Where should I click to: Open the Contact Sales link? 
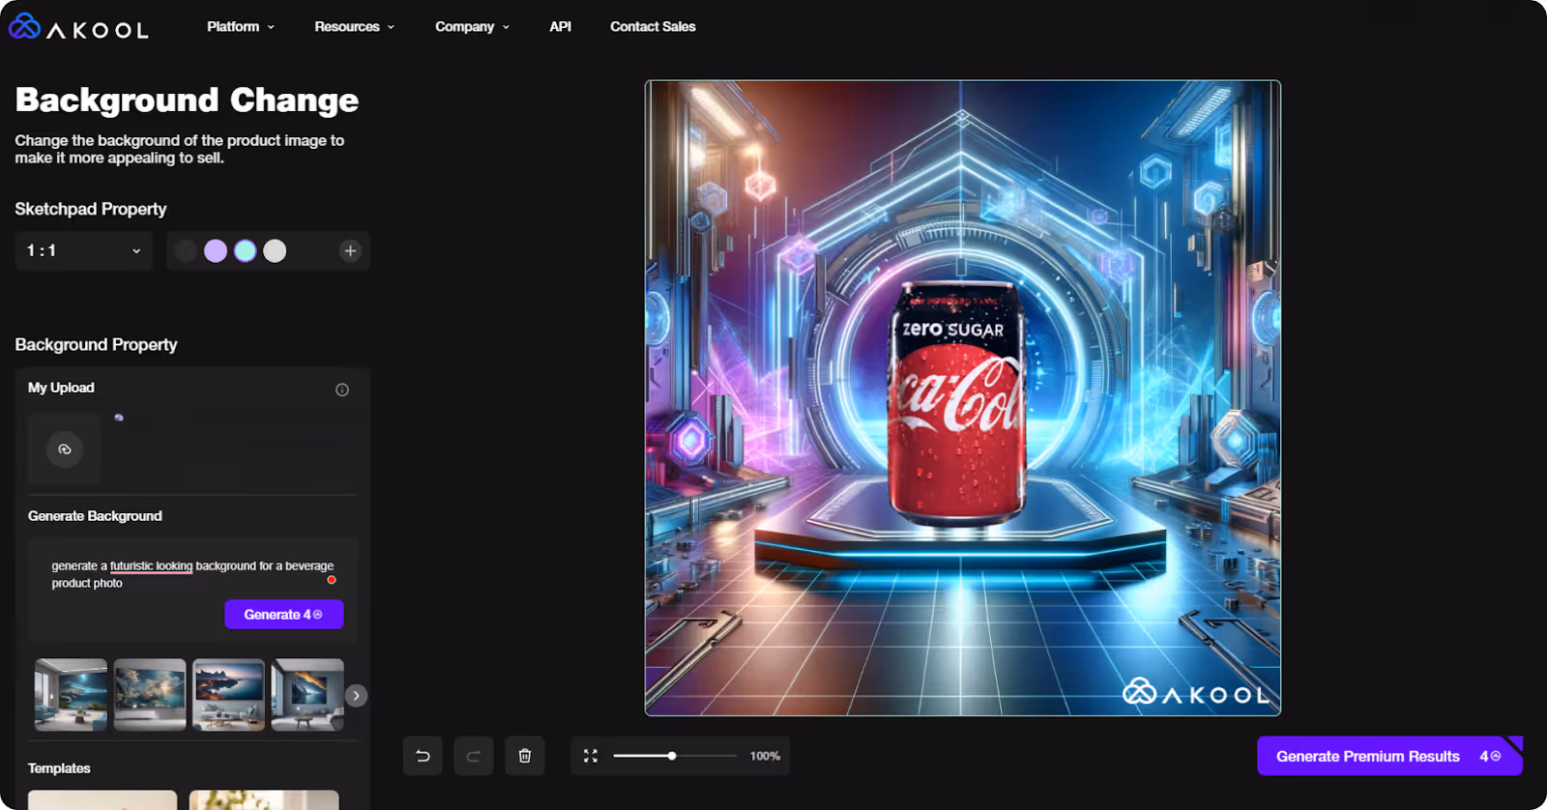(653, 27)
